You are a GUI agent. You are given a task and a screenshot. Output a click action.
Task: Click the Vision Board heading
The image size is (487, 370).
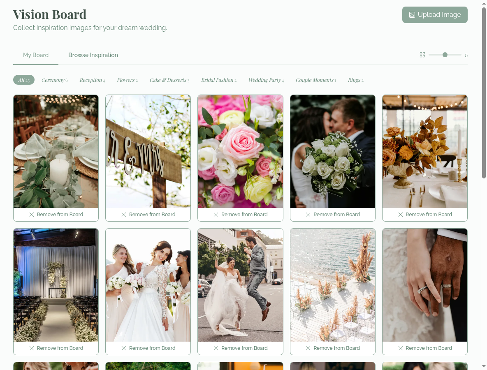point(50,14)
